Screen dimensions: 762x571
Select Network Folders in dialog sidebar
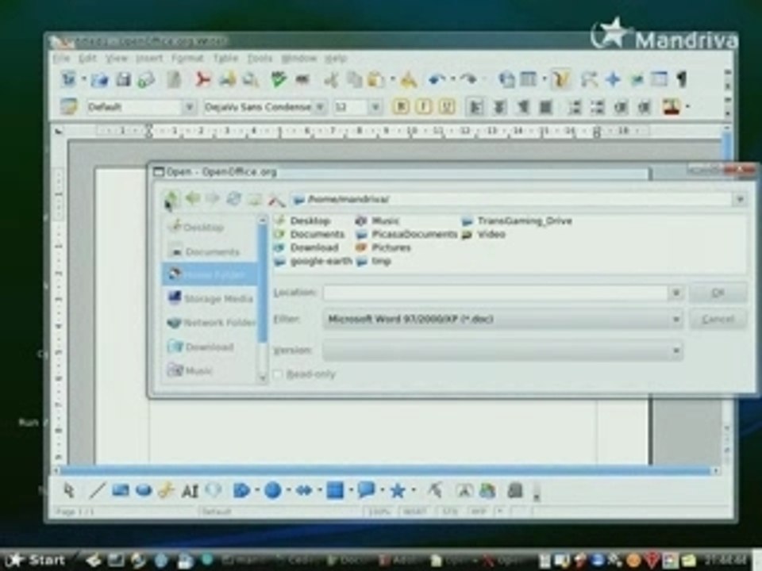point(210,323)
